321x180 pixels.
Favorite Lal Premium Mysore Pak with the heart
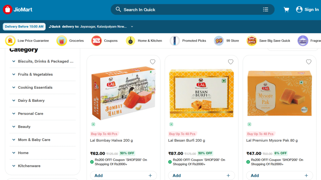[x=309, y=62]
